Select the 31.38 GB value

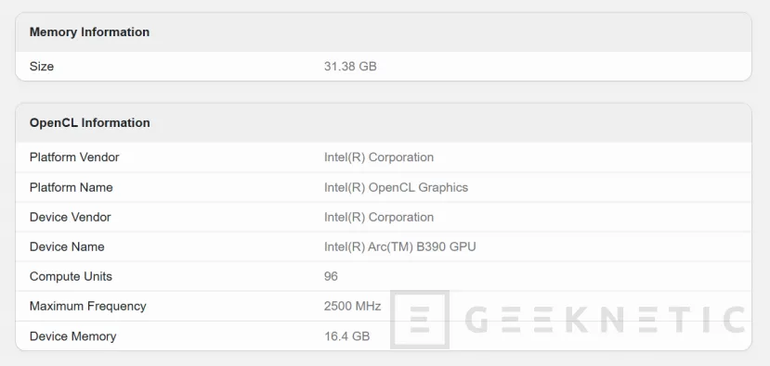tap(350, 66)
